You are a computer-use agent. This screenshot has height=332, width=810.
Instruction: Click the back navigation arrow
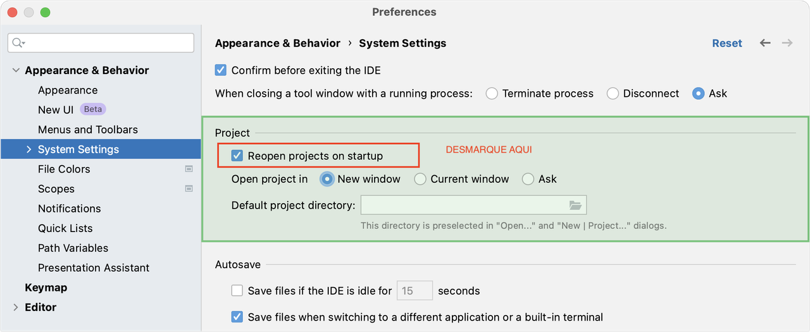pyautogui.click(x=765, y=43)
